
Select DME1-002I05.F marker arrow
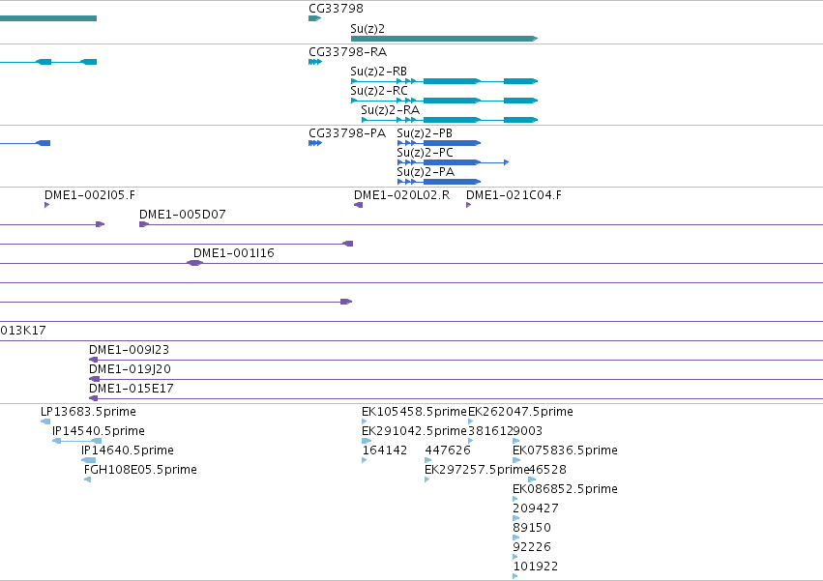pyautogui.click(x=46, y=205)
